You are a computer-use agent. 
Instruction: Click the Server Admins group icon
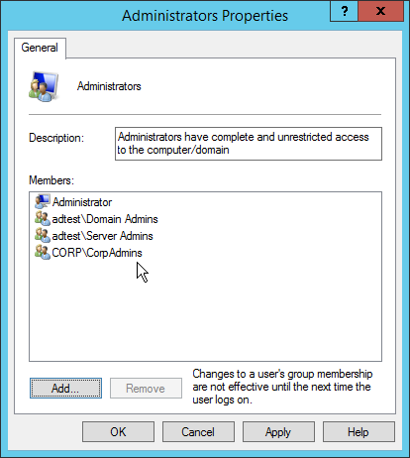(43, 235)
